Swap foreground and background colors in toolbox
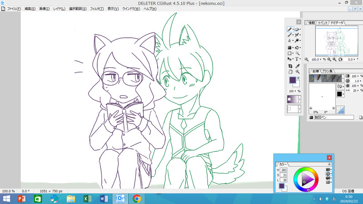363x204 pixels. 298,78
